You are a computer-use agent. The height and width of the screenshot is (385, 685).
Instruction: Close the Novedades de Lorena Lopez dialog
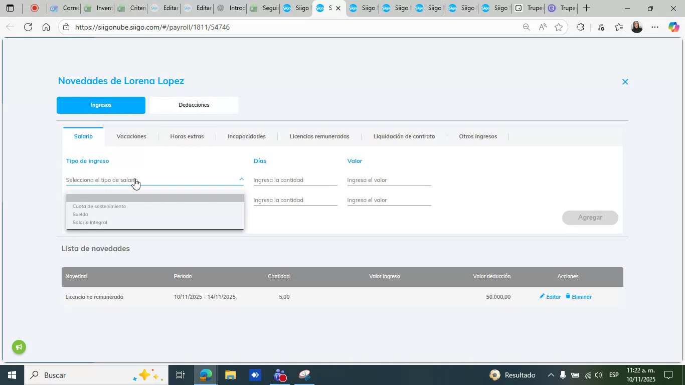coord(625,82)
